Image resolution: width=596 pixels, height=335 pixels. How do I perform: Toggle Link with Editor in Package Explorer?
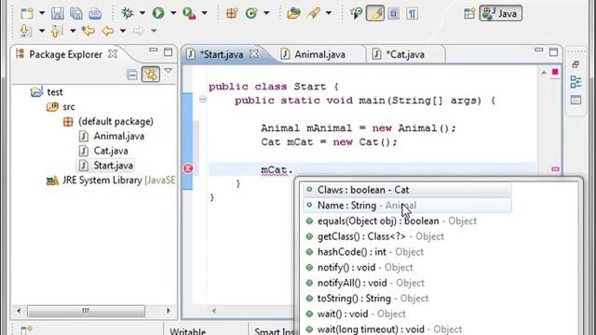pos(151,74)
